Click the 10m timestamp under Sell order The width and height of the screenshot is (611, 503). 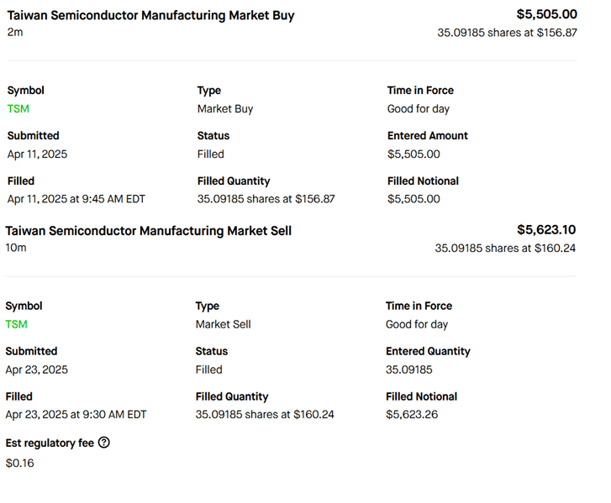point(16,249)
